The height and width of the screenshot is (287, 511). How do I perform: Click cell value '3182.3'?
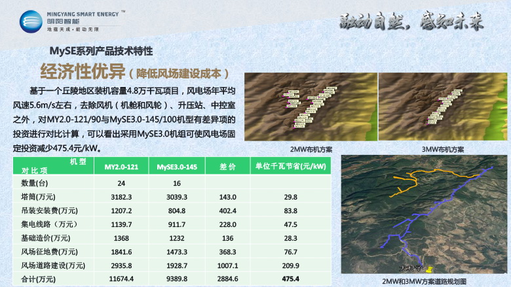121,197
